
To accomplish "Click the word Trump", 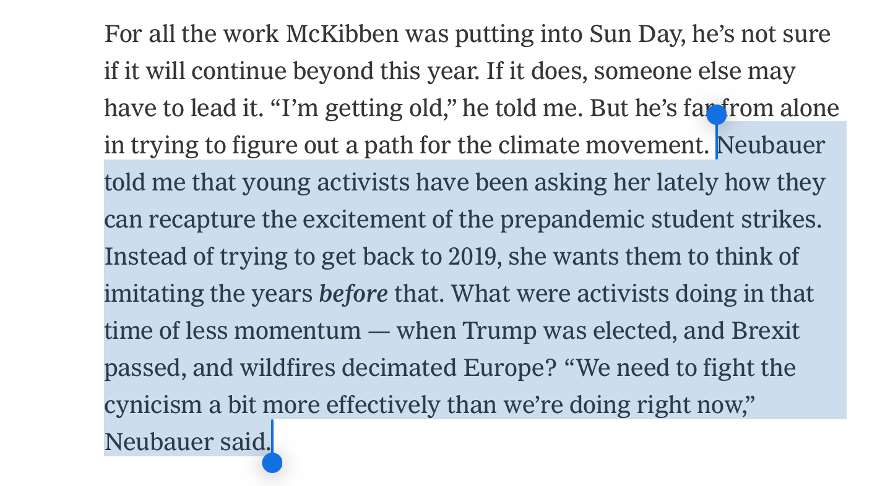I will point(499,331).
